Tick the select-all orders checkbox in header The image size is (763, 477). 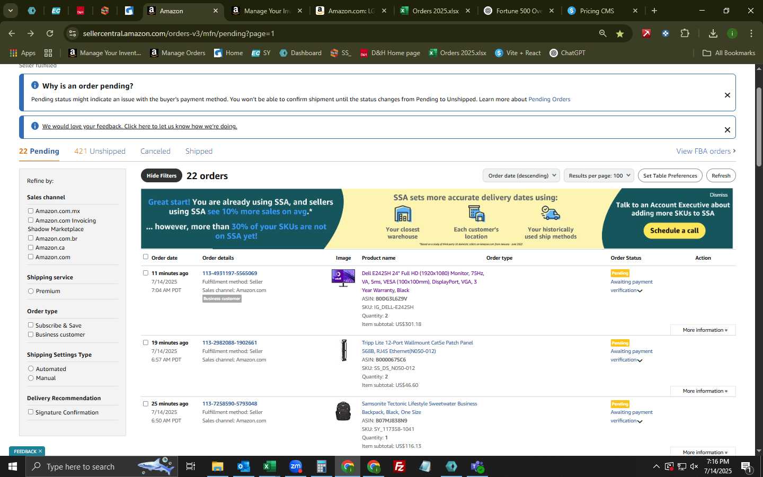(146, 257)
